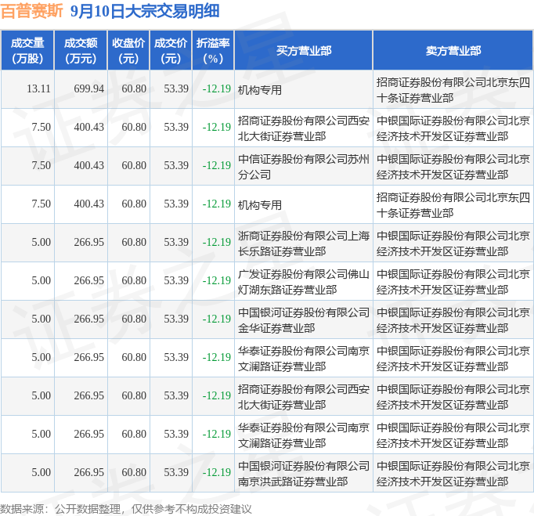Click the amount value 699.94
Screen dimensions: 534x516
pos(89,89)
